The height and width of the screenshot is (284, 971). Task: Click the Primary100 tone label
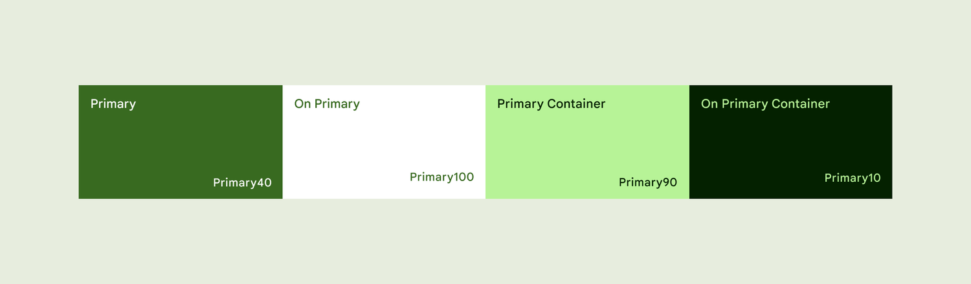point(442,177)
